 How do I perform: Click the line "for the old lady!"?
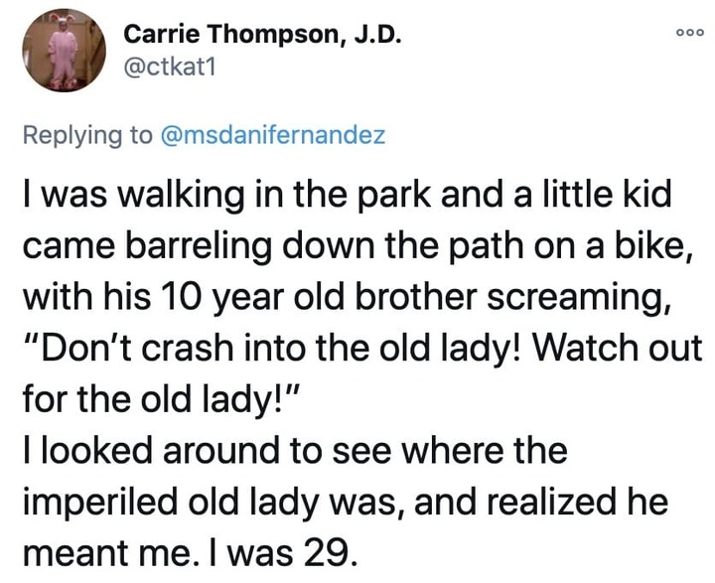coord(162,399)
